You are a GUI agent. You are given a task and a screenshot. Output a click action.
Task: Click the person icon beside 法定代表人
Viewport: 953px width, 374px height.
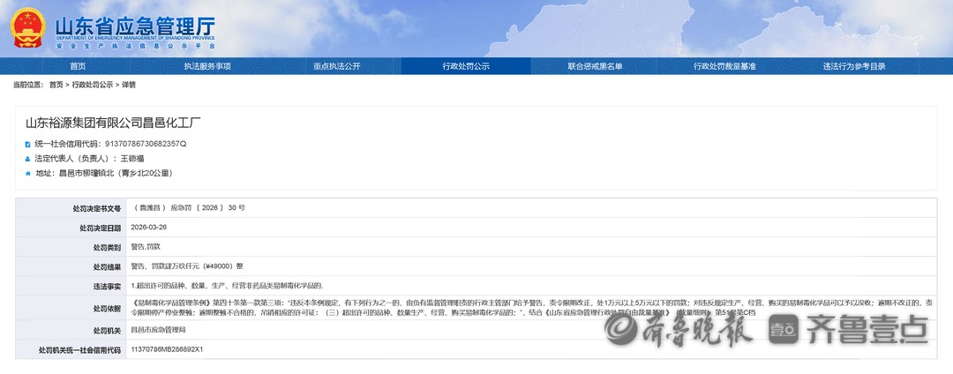(x=28, y=159)
